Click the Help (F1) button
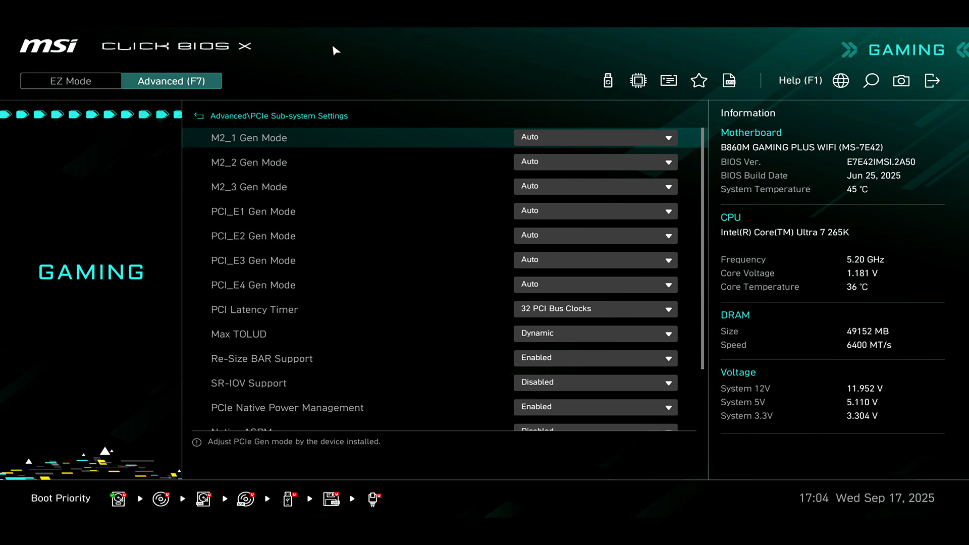The image size is (969, 545). point(800,81)
